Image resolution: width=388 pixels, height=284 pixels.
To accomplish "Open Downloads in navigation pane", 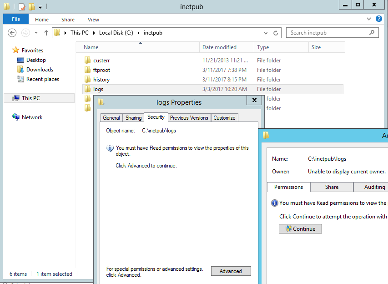I will pos(40,70).
